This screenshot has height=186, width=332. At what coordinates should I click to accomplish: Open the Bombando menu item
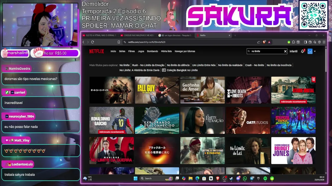pos(153,51)
